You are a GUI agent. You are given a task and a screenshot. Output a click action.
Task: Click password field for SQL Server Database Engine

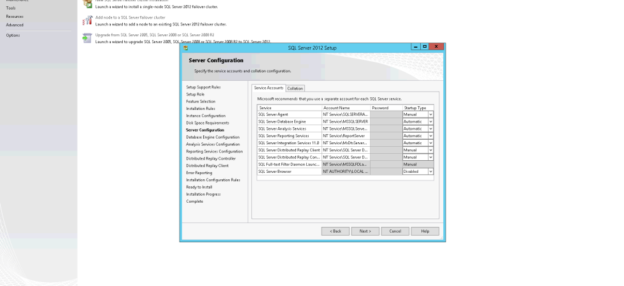pyautogui.click(x=386, y=121)
